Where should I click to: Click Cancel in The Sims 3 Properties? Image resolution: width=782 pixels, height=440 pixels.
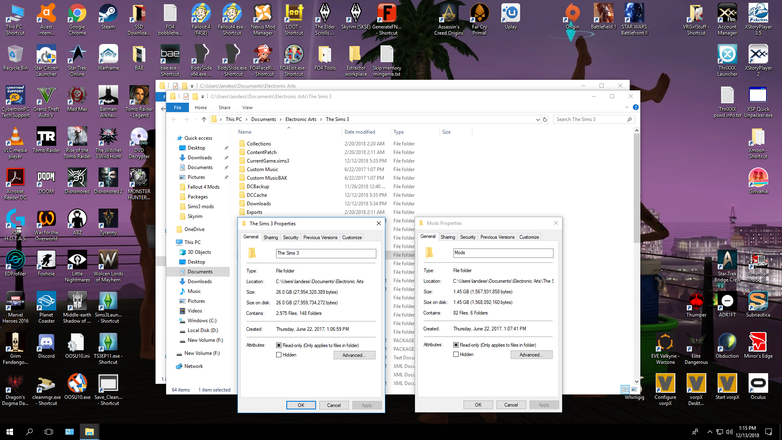click(334, 405)
